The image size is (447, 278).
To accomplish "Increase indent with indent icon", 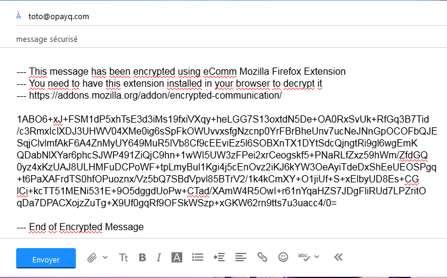I will pyautogui.click(x=219, y=258).
